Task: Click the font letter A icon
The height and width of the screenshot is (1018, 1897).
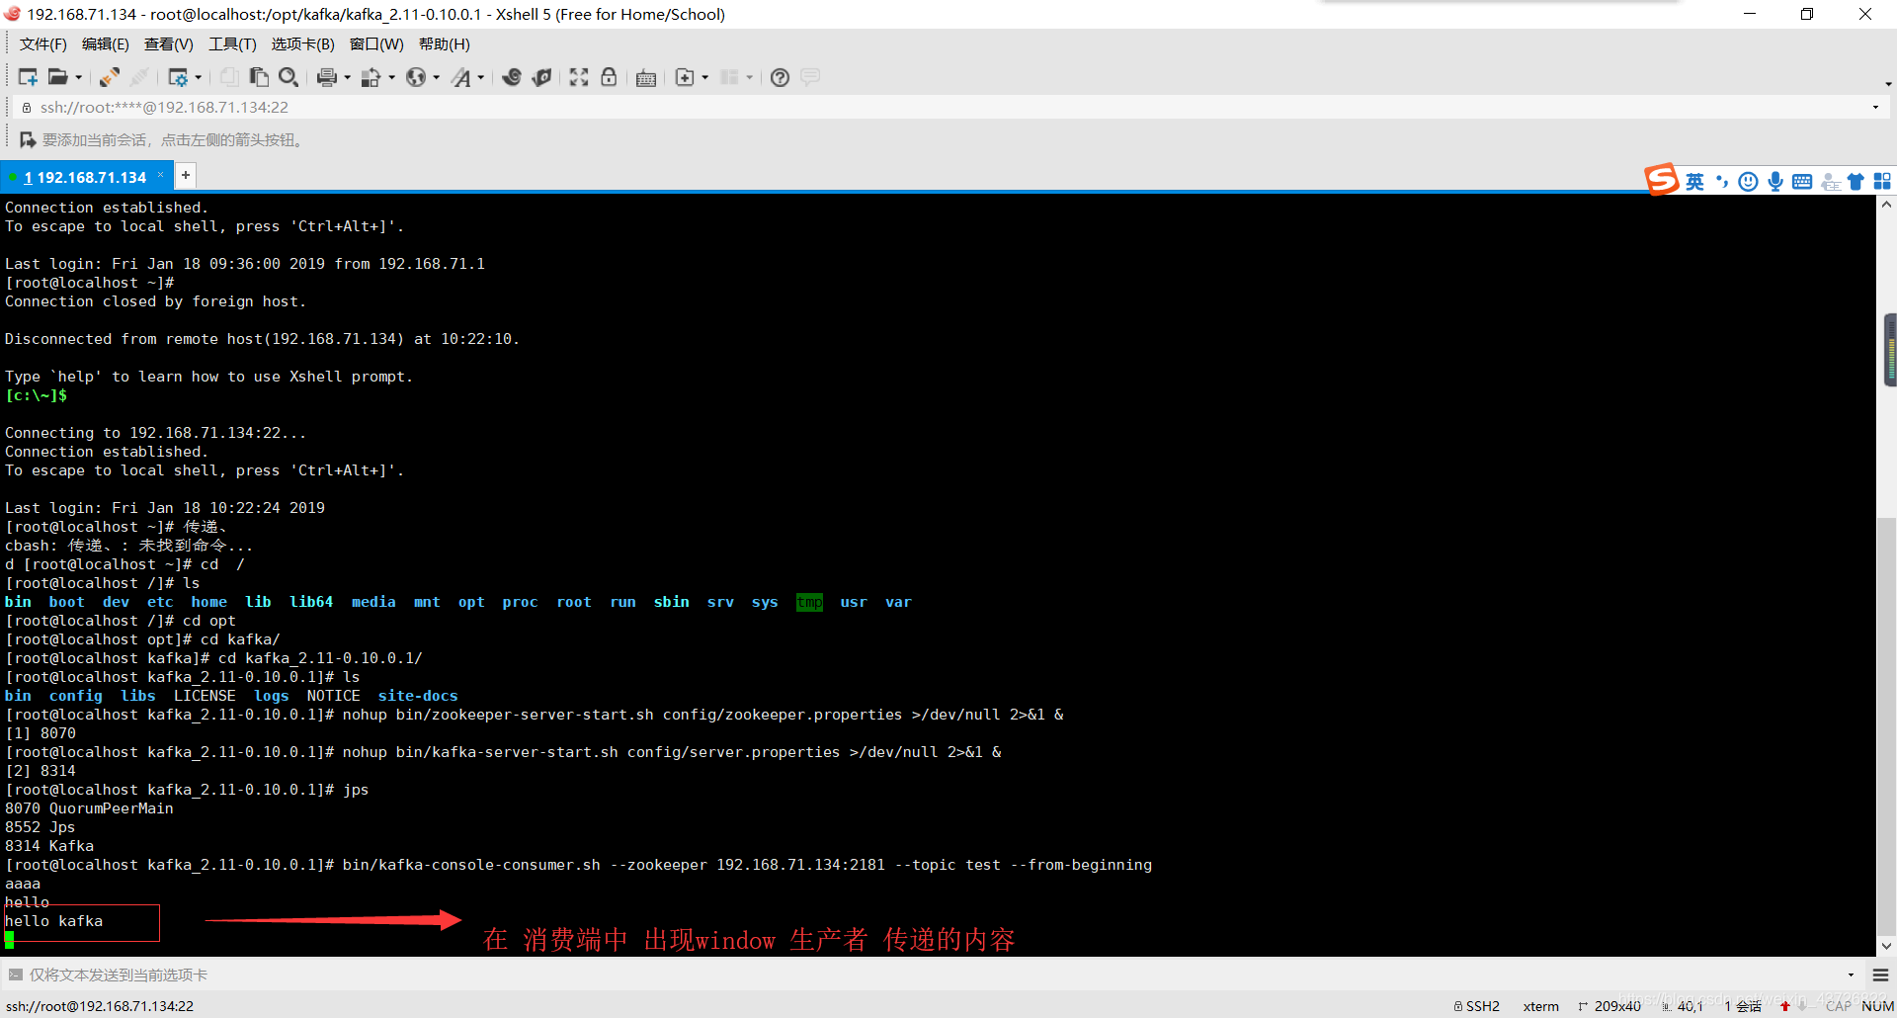Action: (461, 77)
